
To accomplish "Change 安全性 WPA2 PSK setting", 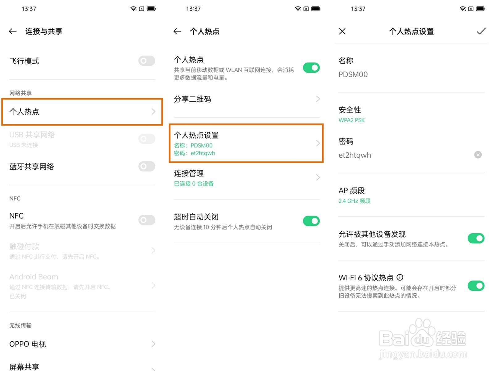I will [412, 114].
